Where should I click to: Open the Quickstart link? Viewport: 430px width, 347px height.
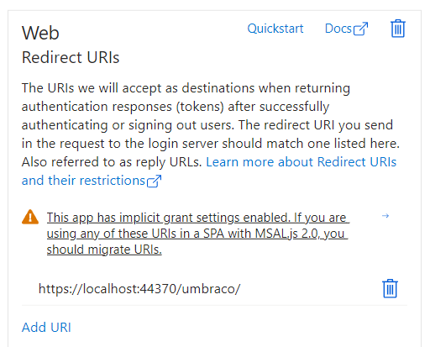(x=275, y=29)
